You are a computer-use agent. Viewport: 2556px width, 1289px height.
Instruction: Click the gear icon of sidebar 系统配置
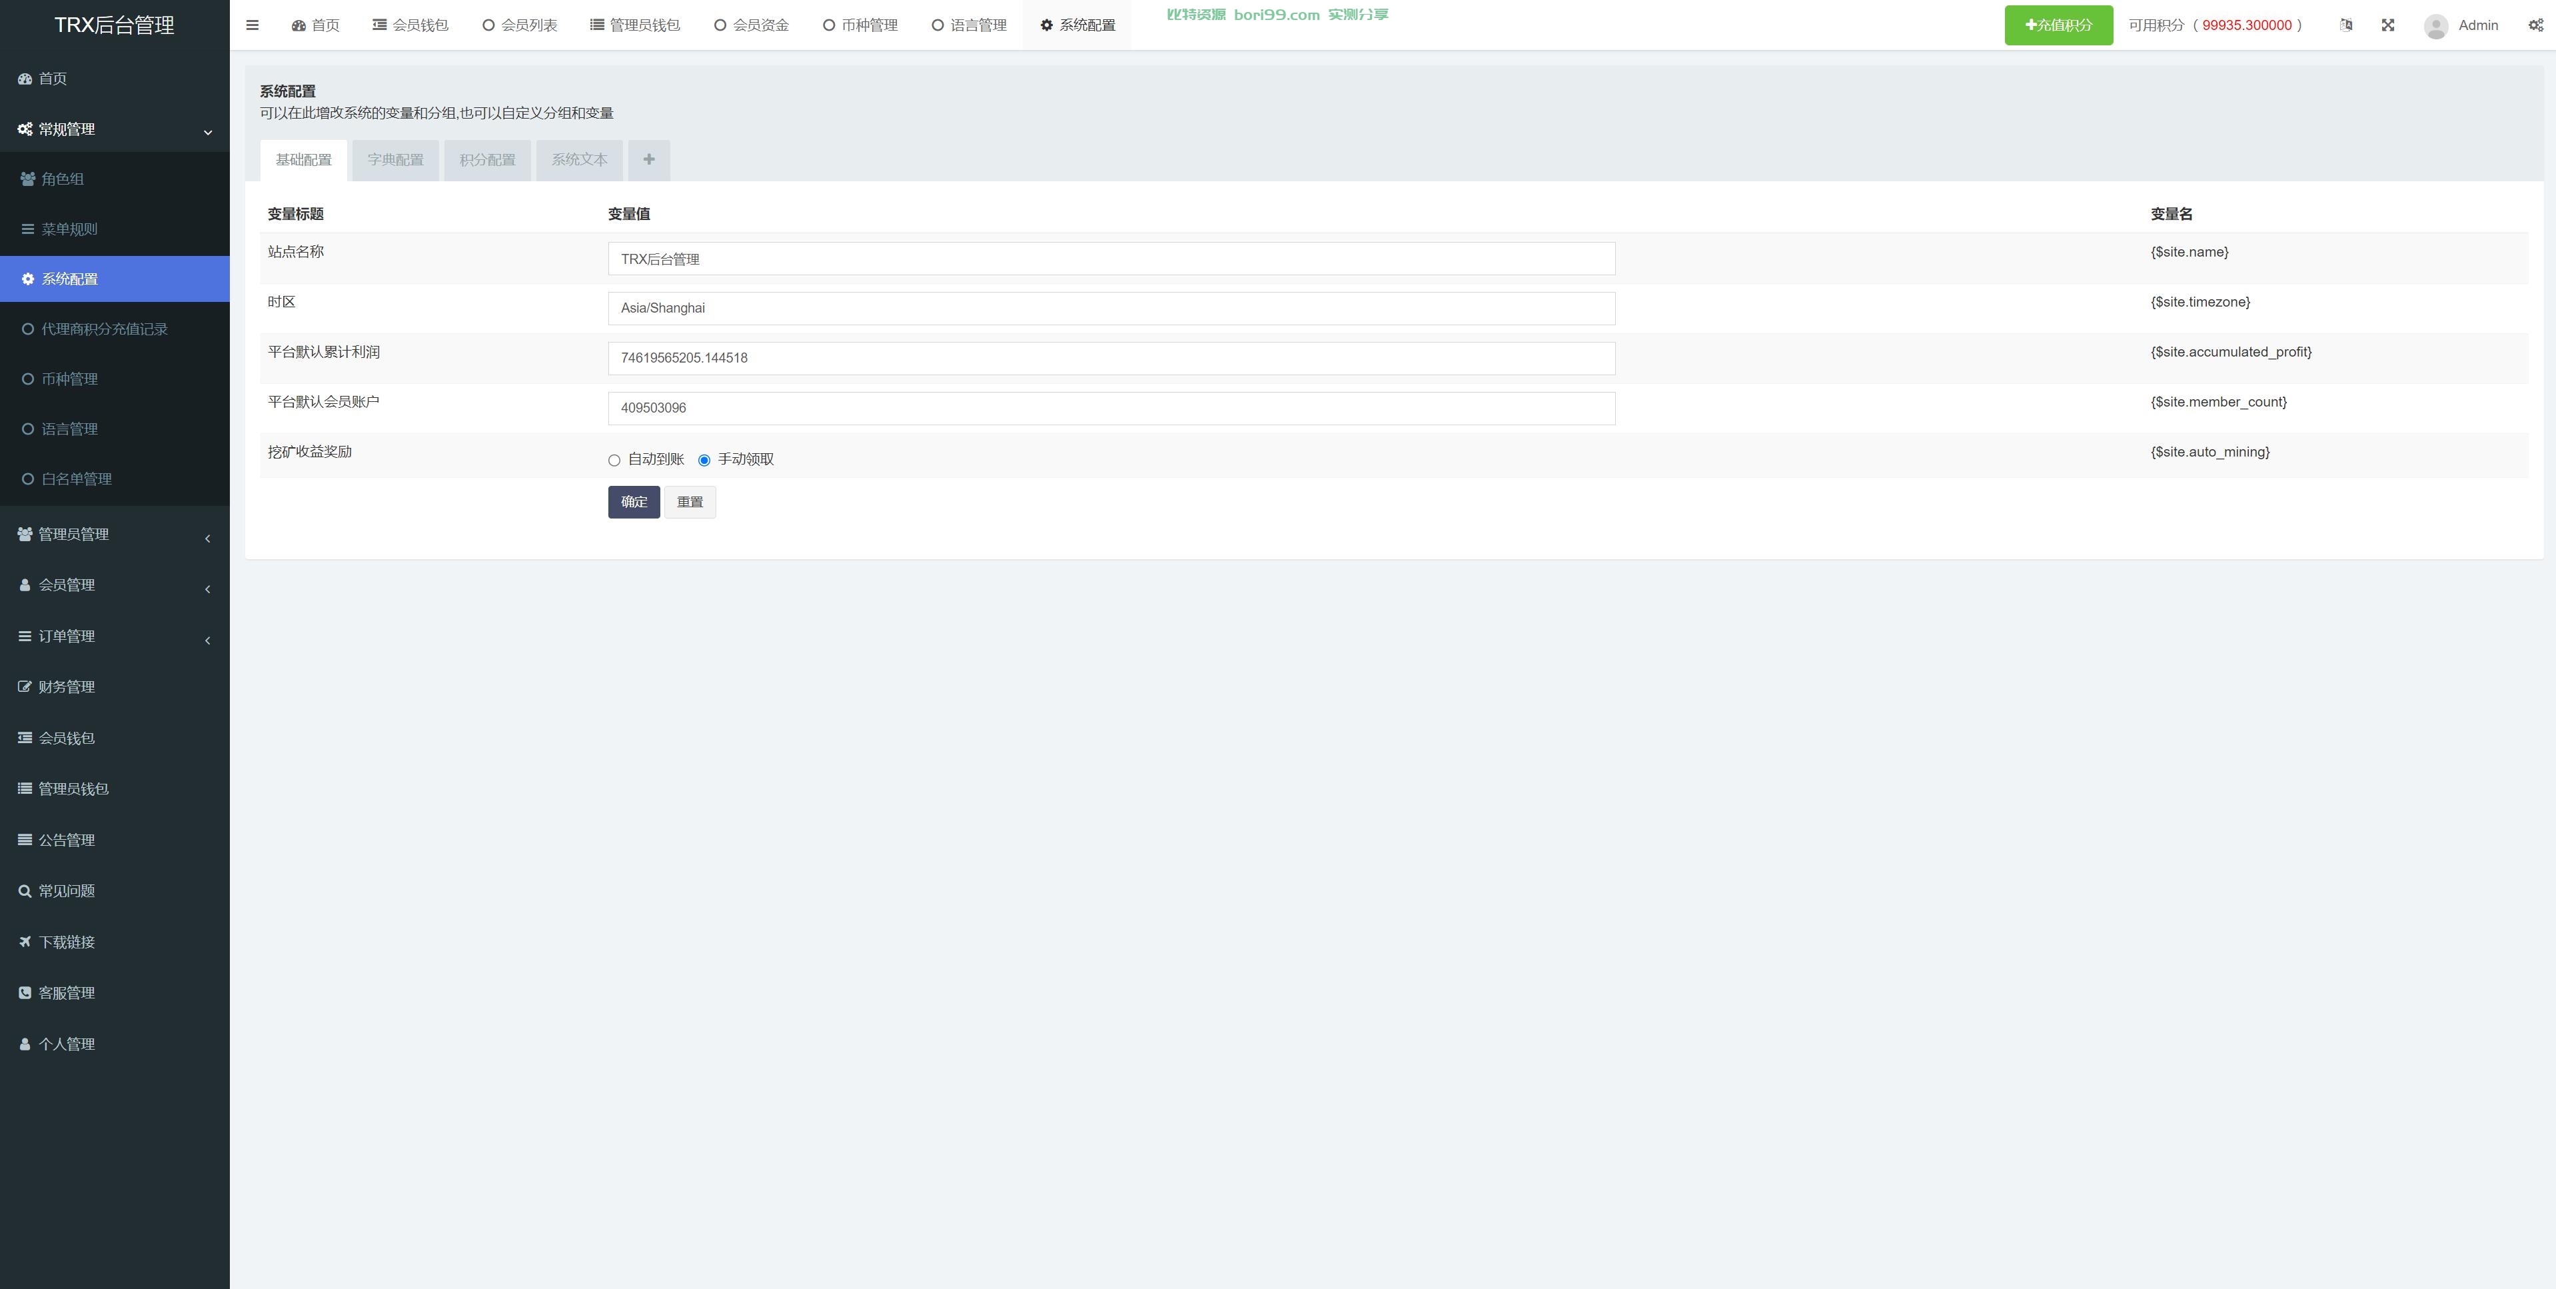[28, 279]
